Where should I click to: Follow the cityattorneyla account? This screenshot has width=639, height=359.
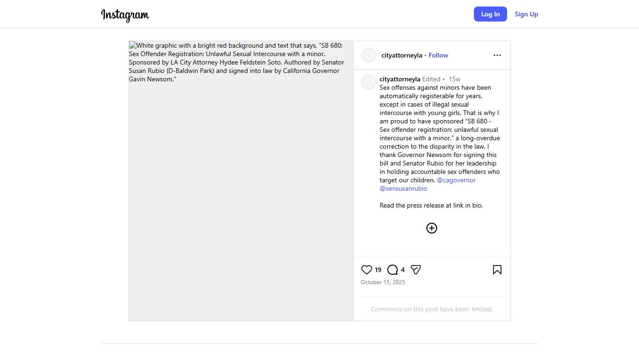(438, 55)
